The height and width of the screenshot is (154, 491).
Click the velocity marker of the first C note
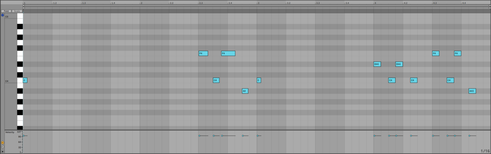(24, 136)
